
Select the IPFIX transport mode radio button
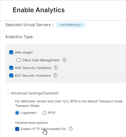pos(45,113)
